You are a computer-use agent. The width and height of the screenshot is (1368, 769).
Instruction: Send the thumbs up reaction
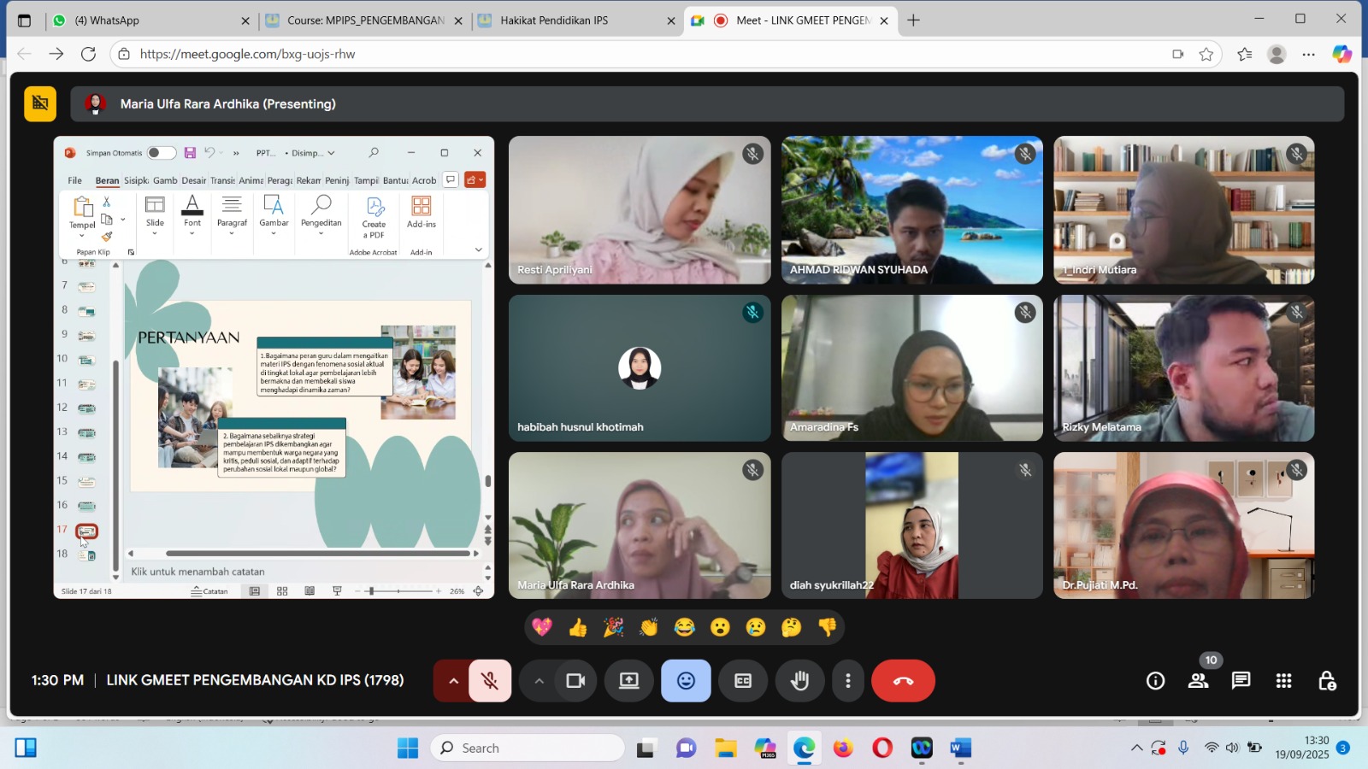coord(578,628)
